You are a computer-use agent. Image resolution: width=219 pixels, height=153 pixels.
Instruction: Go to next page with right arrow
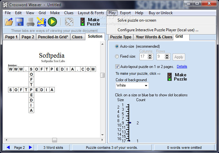click(30, 148)
